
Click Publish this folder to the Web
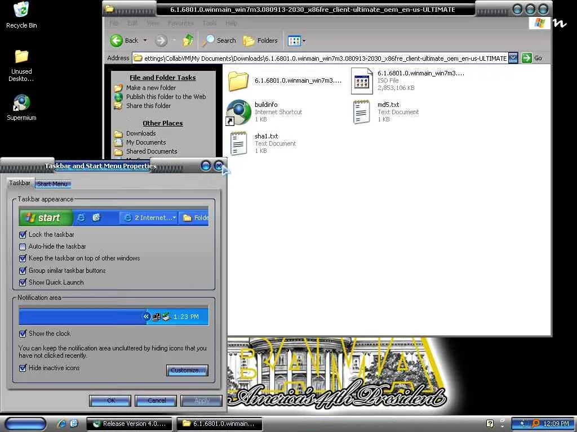pos(166,97)
